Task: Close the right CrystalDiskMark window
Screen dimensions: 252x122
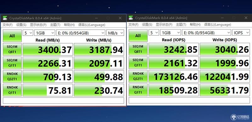Action: 246,18
